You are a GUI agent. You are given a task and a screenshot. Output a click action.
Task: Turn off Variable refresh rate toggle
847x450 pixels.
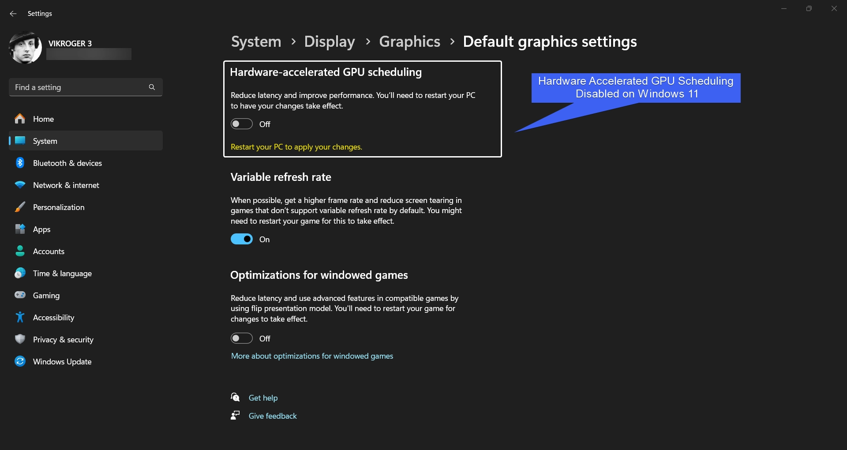242,239
